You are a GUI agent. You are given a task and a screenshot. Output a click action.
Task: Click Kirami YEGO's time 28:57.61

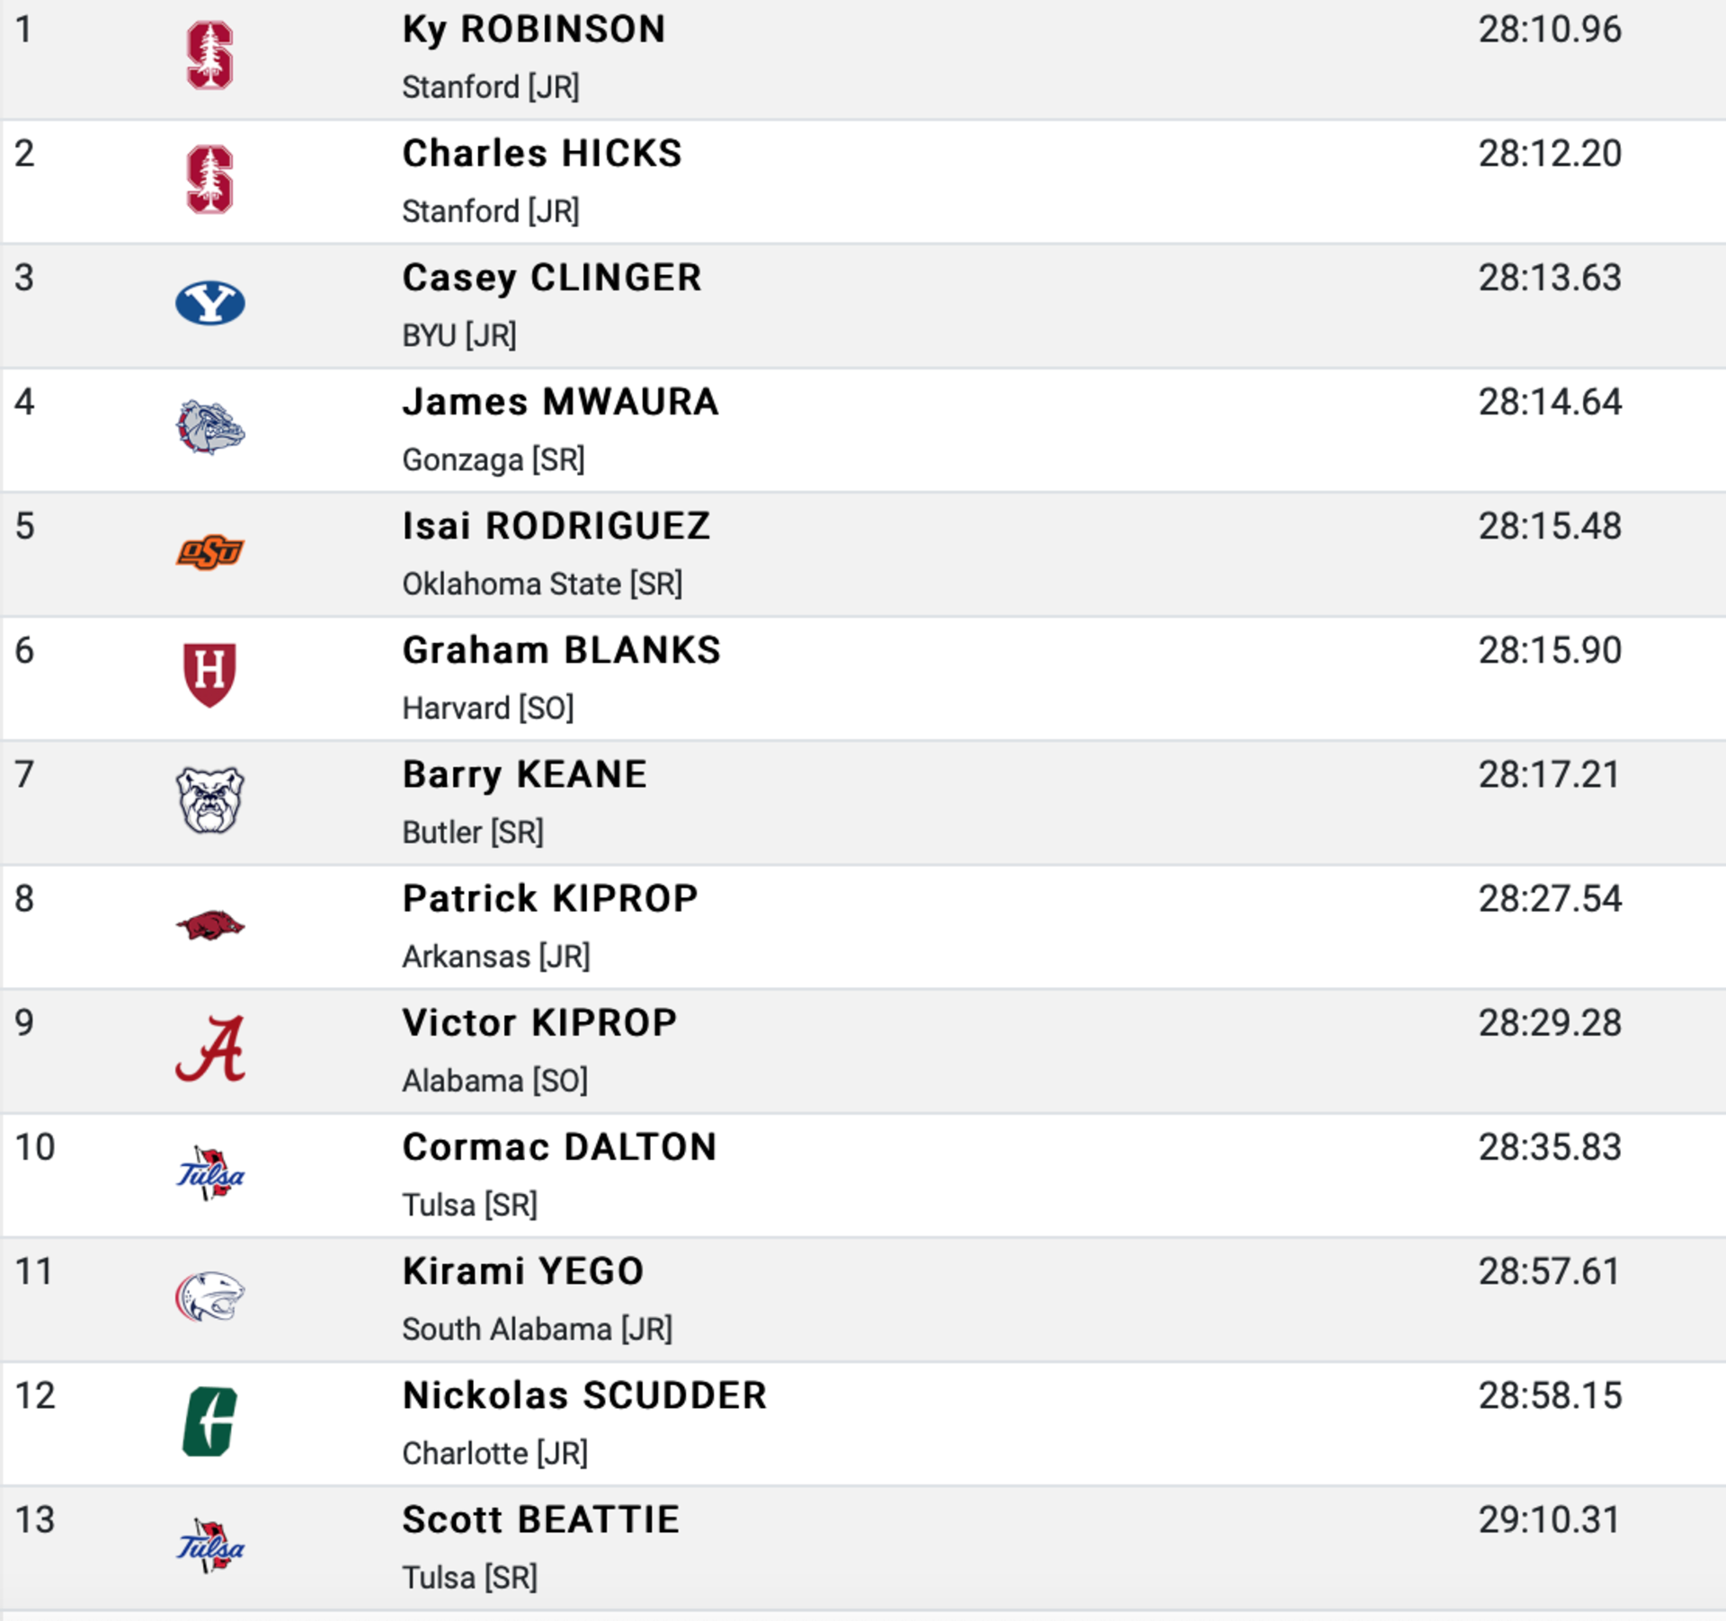coord(1549,1271)
